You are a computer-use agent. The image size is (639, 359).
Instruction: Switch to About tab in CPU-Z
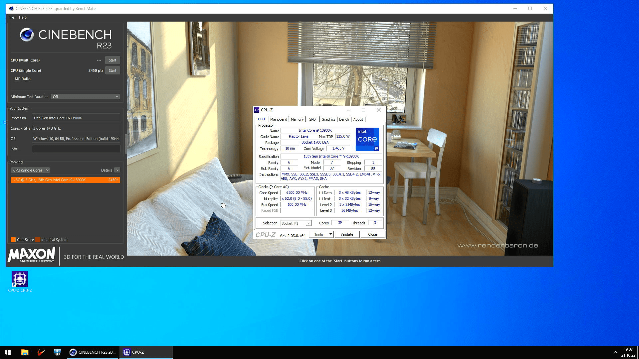pyautogui.click(x=358, y=119)
